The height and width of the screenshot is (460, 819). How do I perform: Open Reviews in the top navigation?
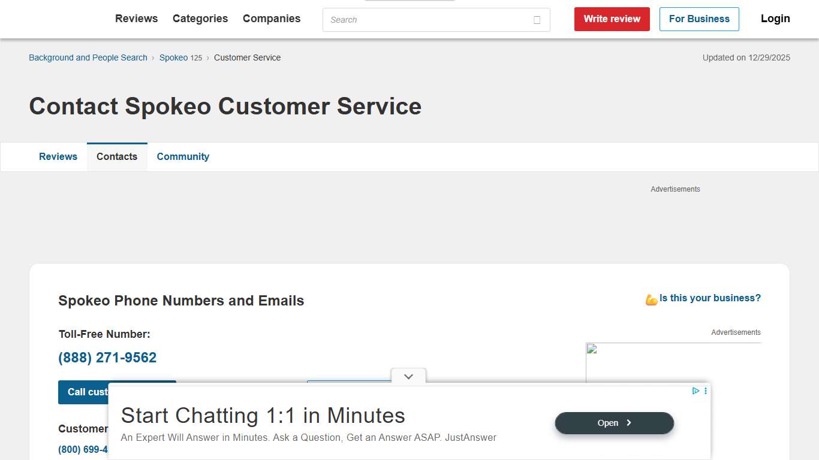pyautogui.click(x=136, y=19)
